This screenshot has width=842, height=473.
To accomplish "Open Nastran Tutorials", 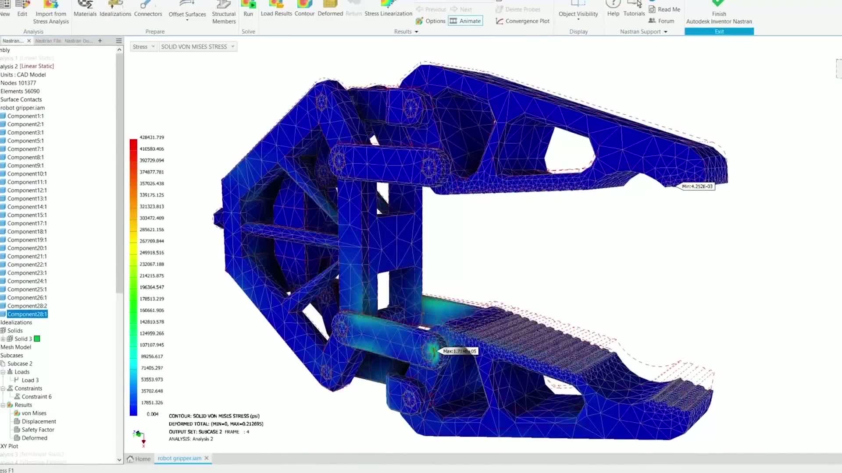I will tap(634, 9).
